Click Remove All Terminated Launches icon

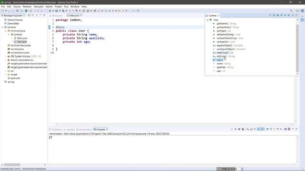tap(243, 129)
